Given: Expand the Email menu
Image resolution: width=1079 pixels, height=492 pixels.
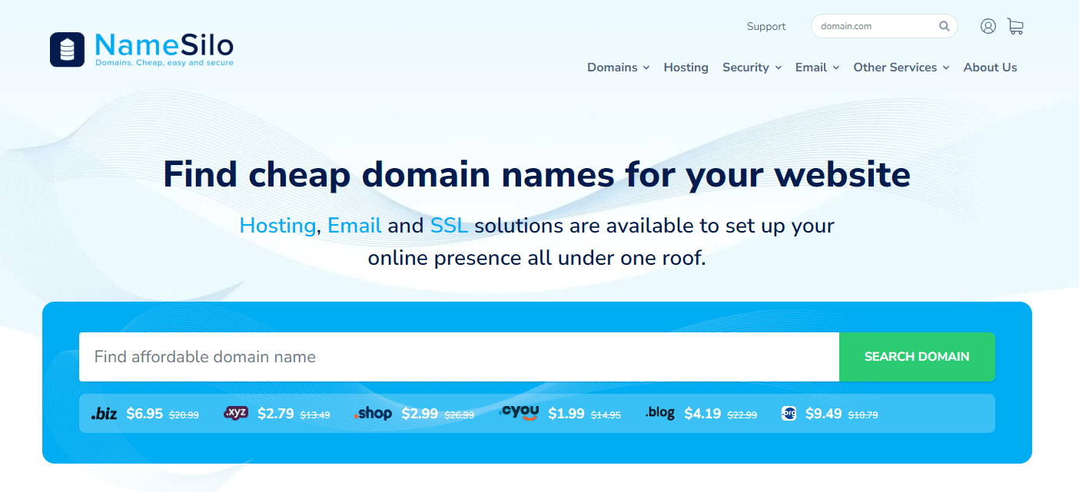Looking at the screenshot, I should 818,68.
